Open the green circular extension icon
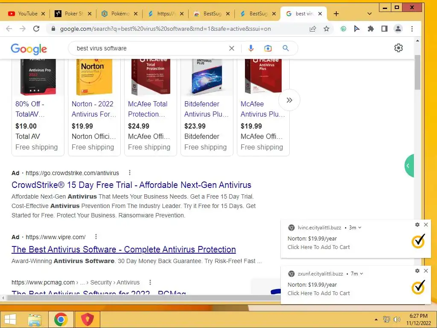The image size is (437, 328). 344,29
